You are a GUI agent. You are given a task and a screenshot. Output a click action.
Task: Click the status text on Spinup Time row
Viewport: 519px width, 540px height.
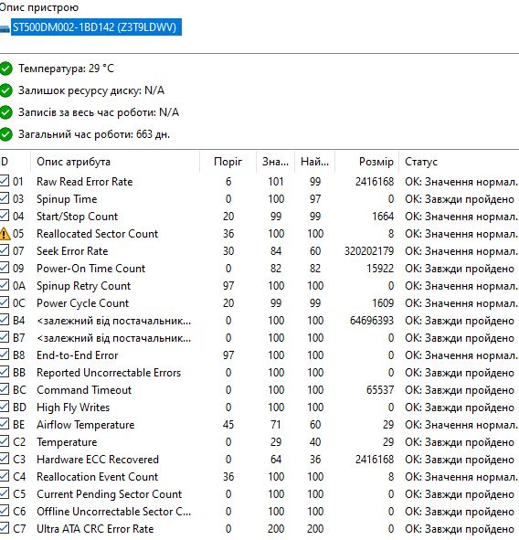(460, 199)
